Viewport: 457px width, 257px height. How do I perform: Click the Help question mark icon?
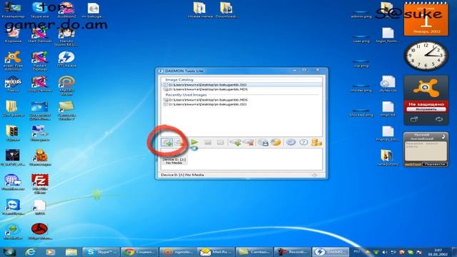[x=303, y=142]
